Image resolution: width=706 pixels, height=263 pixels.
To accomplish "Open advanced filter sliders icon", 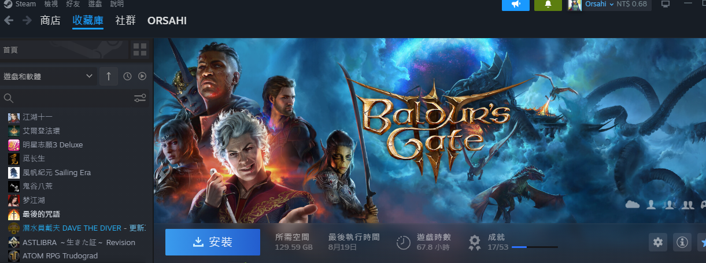I will 140,98.
